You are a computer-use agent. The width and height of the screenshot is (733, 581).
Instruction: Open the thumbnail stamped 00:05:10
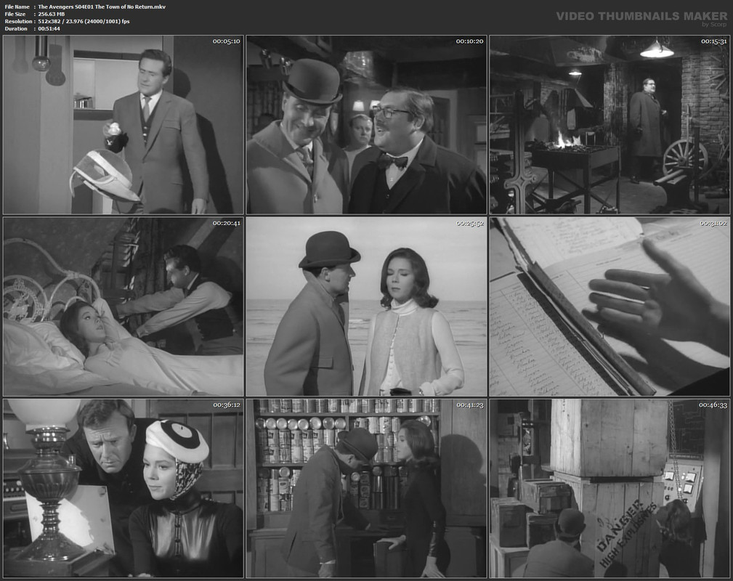point(123,125)
